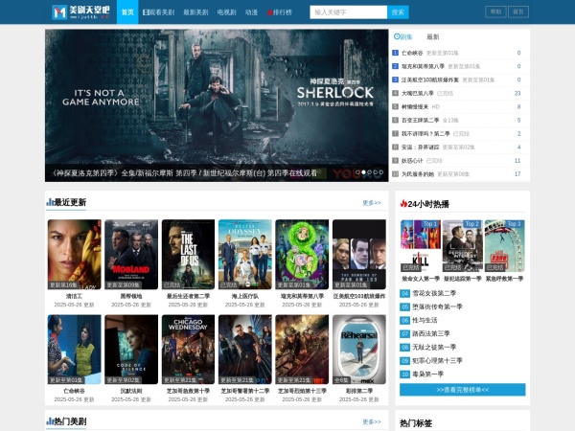Open the 电视剧 navigation item
The image size is (575, 431).
point(226,12)
